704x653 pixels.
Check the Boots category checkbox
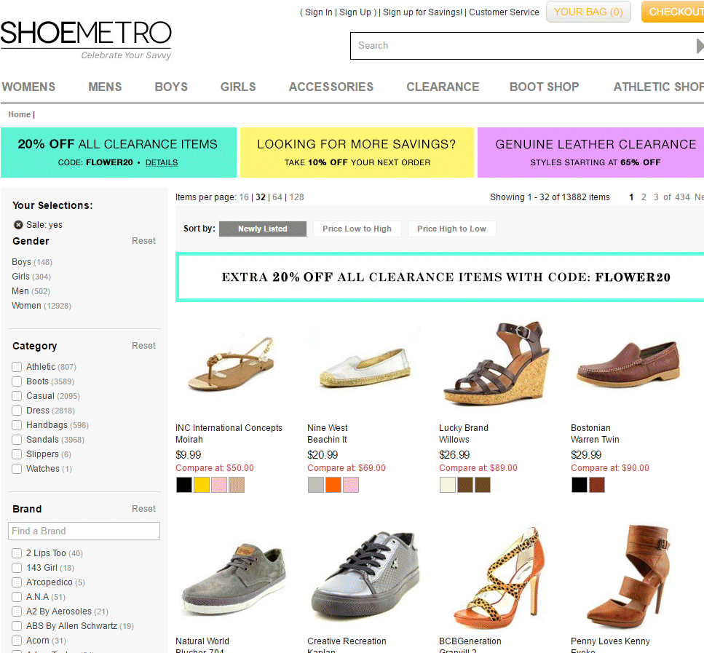click(x=17, y=381)
